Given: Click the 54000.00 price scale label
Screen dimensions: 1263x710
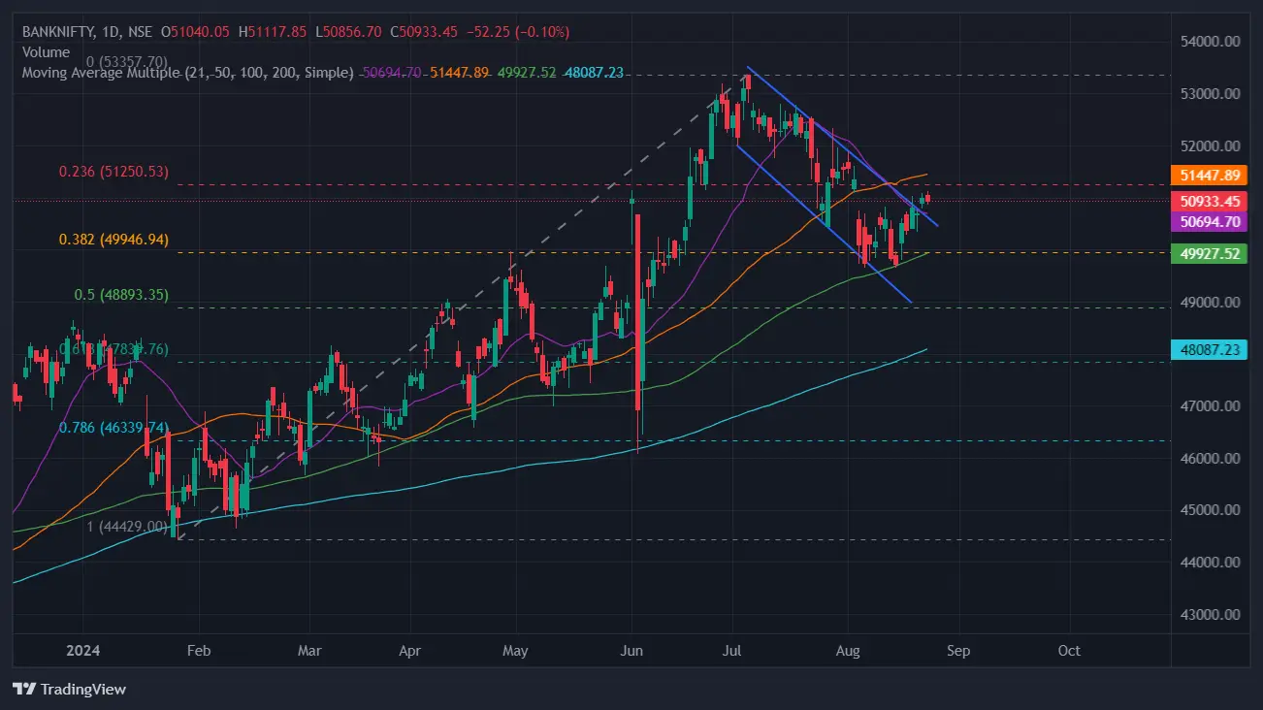Looking at the screenshot, I should [1212, 42].
